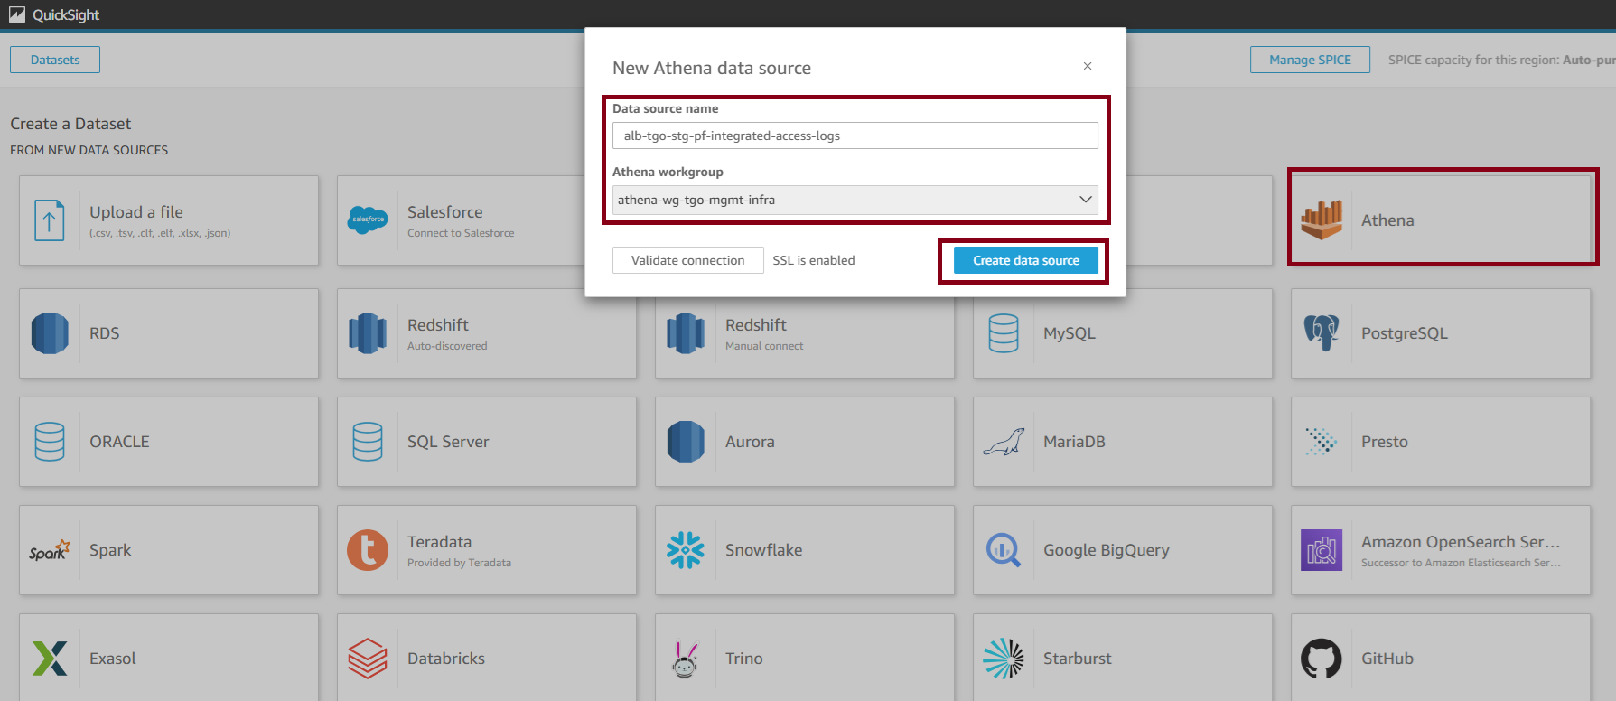Click the Create a Dataset heading
The height and width of the screenshot is (701, 1616).
click(x=70, y=124)
